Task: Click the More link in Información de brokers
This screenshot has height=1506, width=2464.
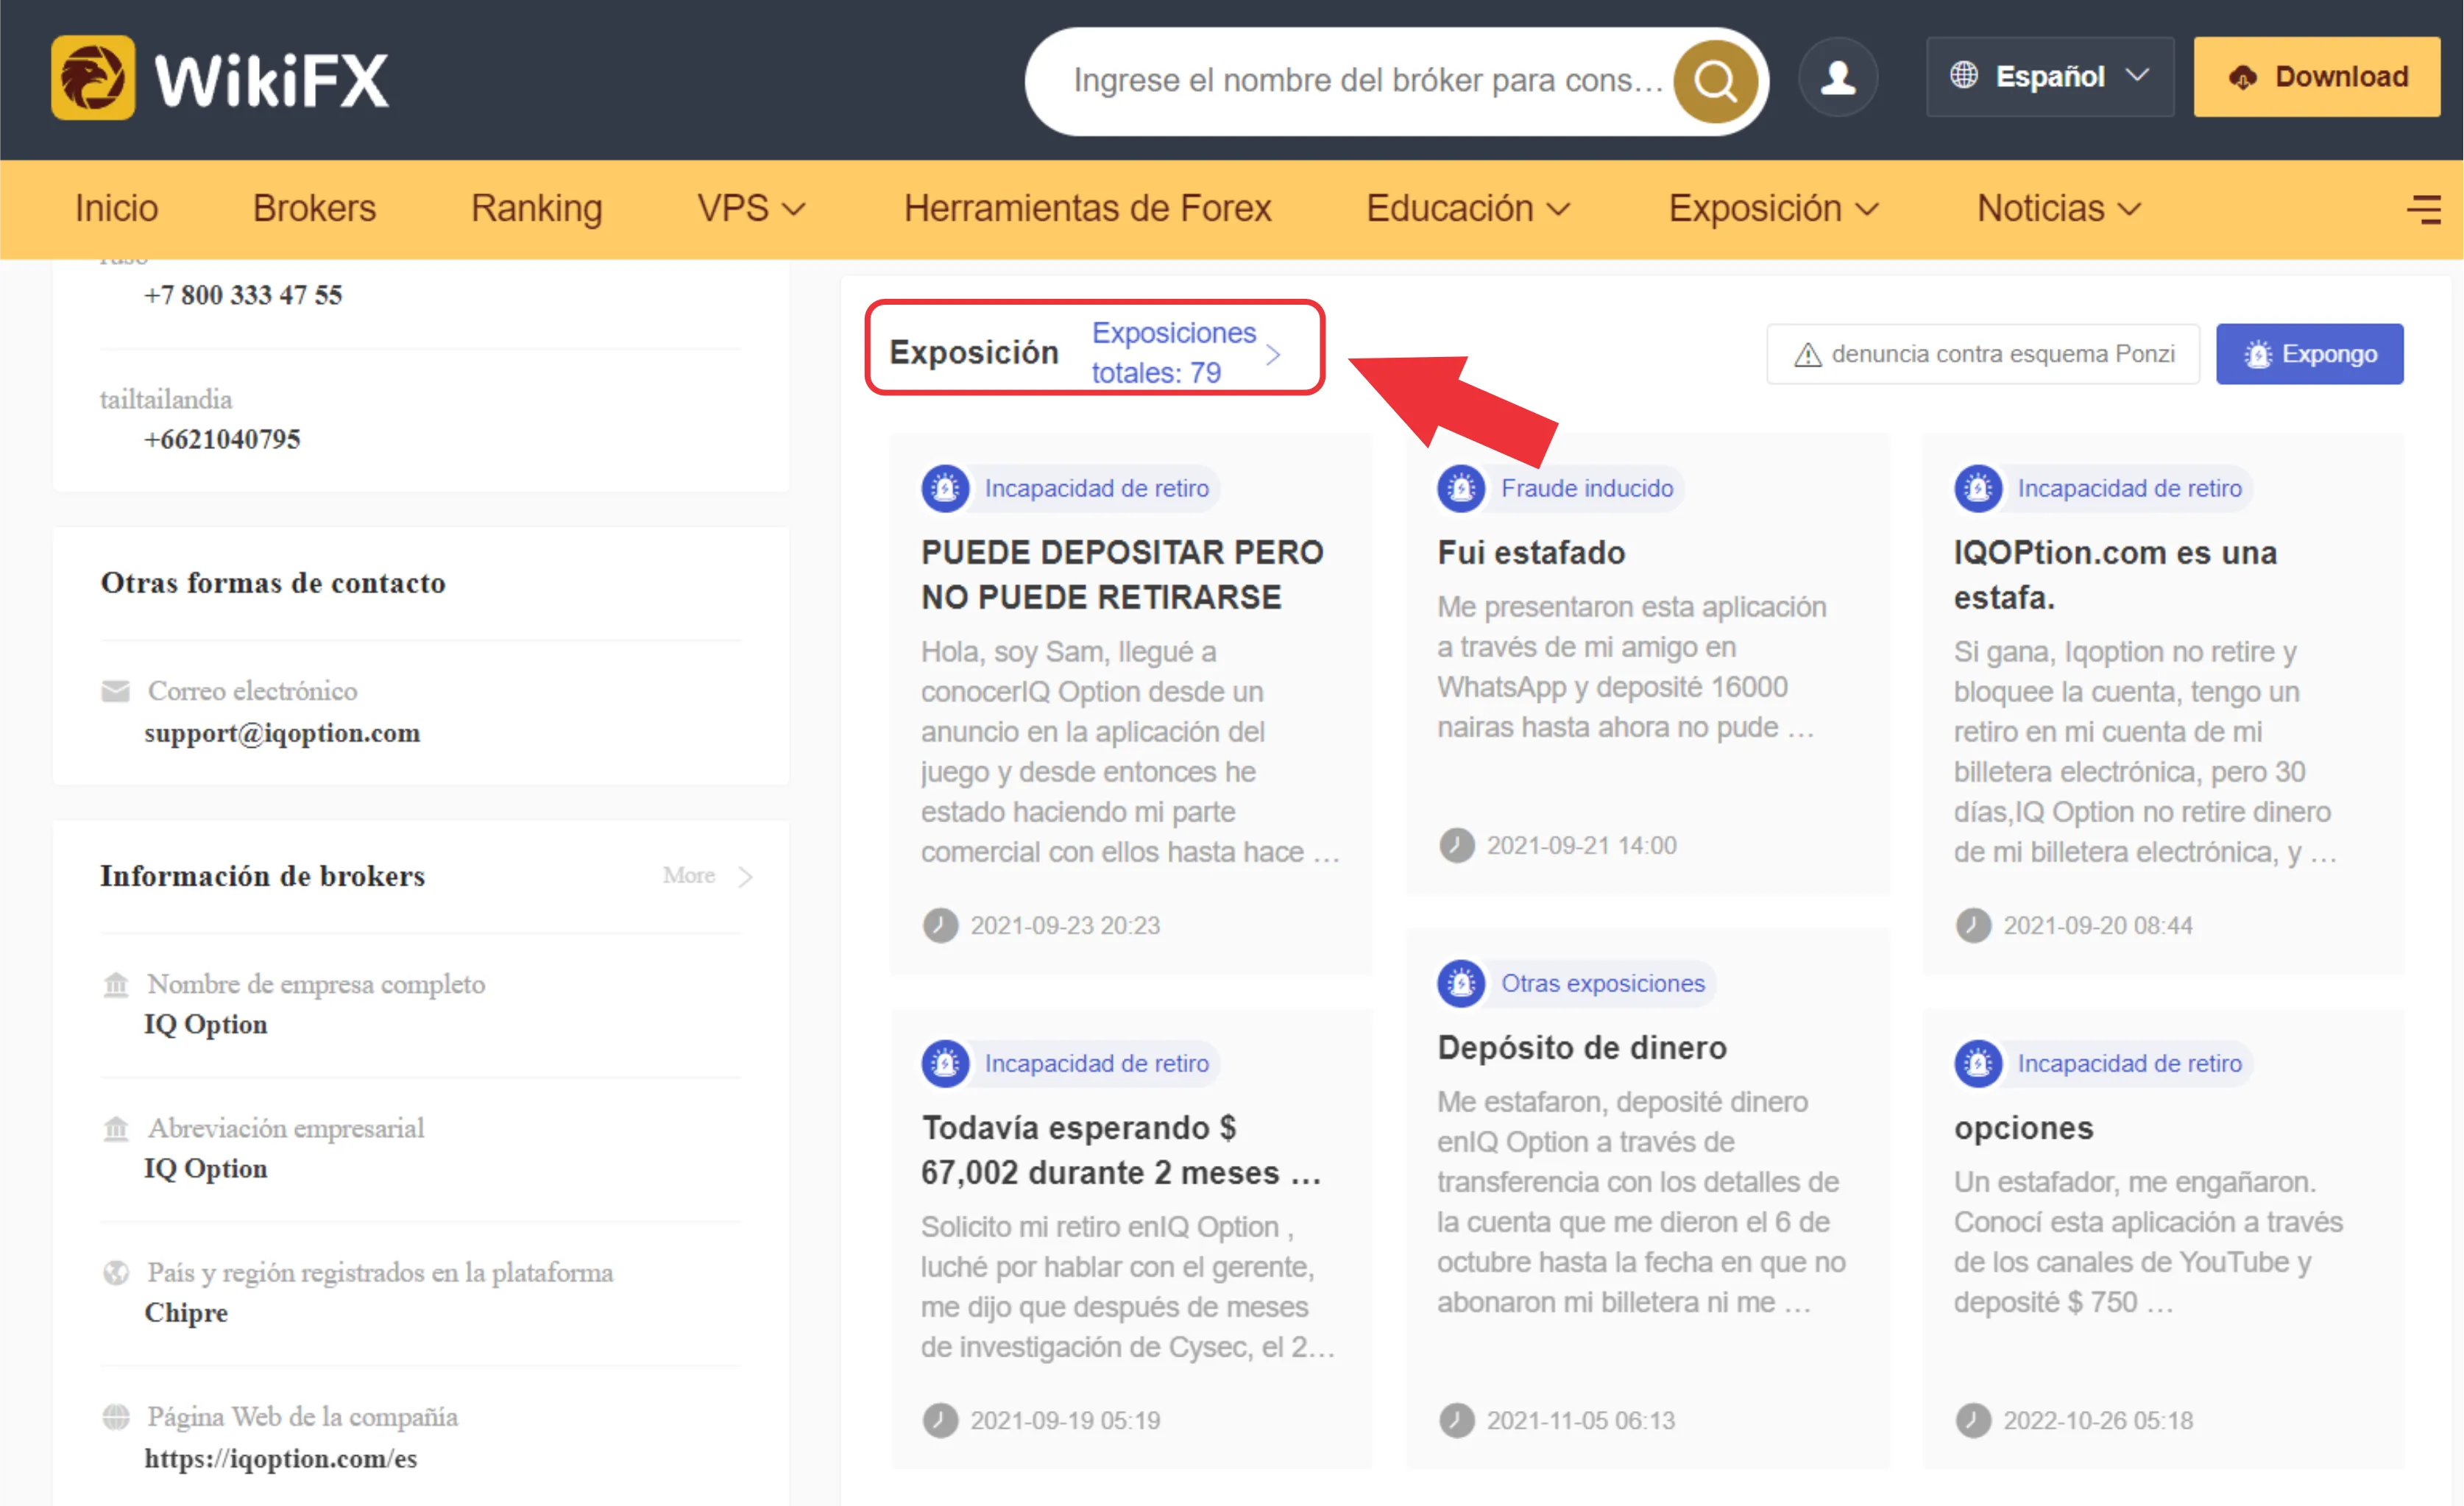Action: point(689,875)
